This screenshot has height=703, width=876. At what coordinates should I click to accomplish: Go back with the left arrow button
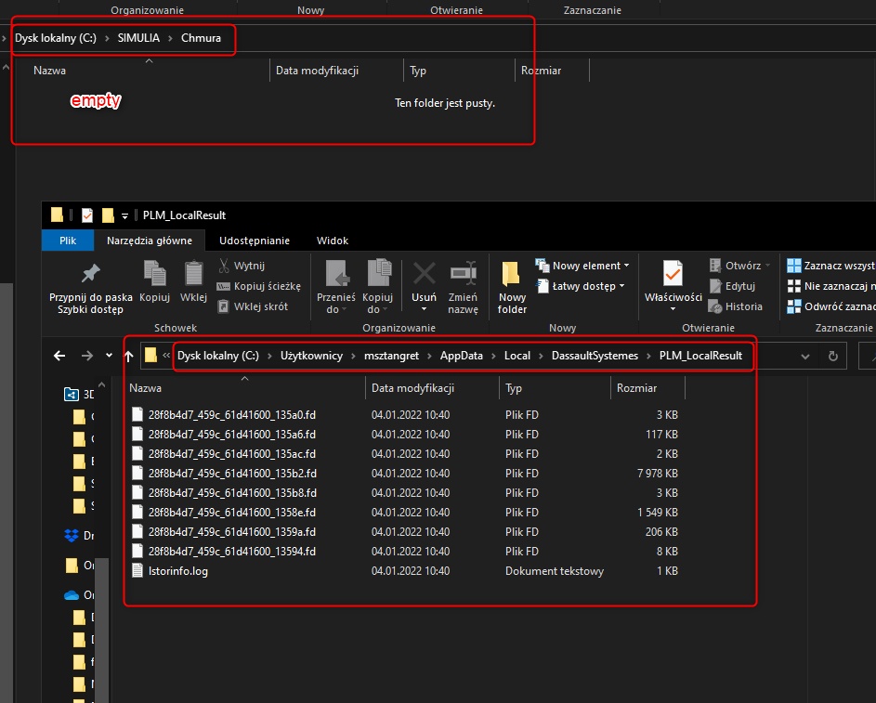coord(59,356)
